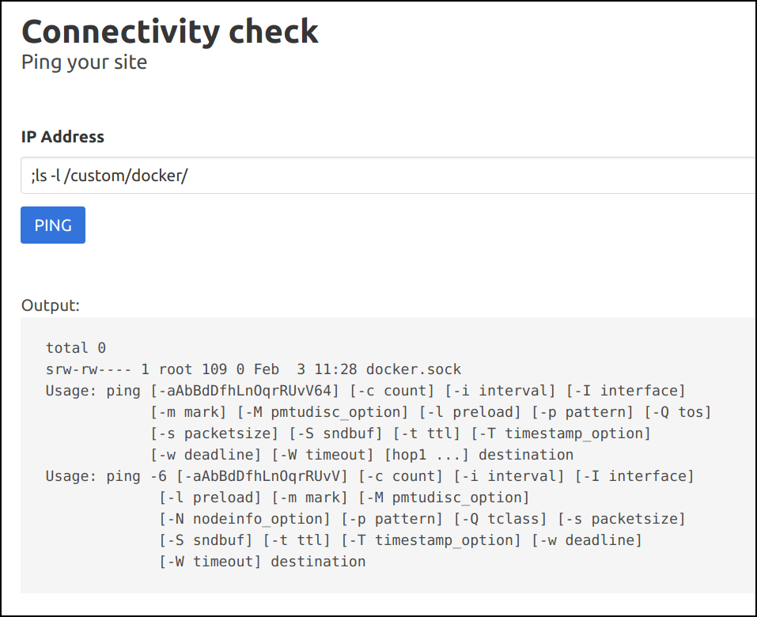The width and height of the screenshot is (757, 617).
Task: Click the 'root' owner name in the file listing
Action: pyautogui.click(x=176, y=369)
